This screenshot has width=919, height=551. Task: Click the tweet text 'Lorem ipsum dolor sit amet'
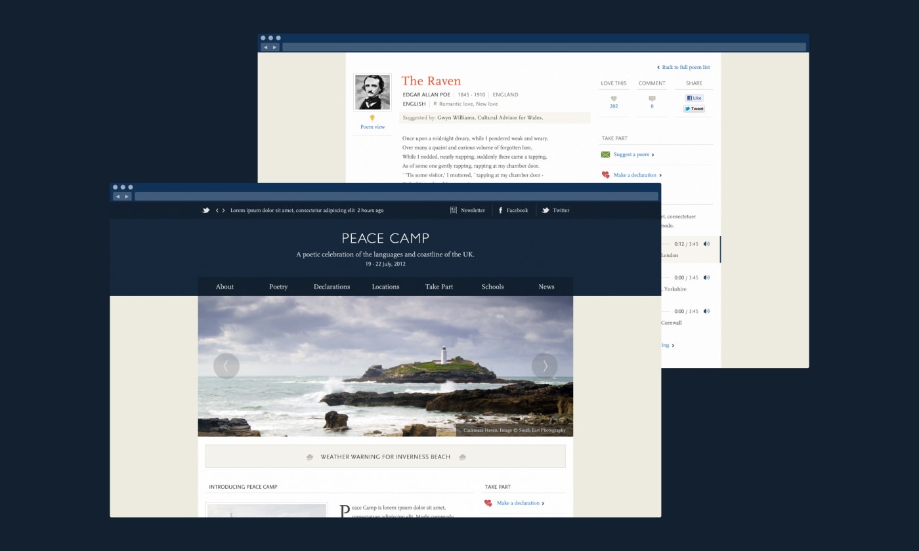pos(293,211)
